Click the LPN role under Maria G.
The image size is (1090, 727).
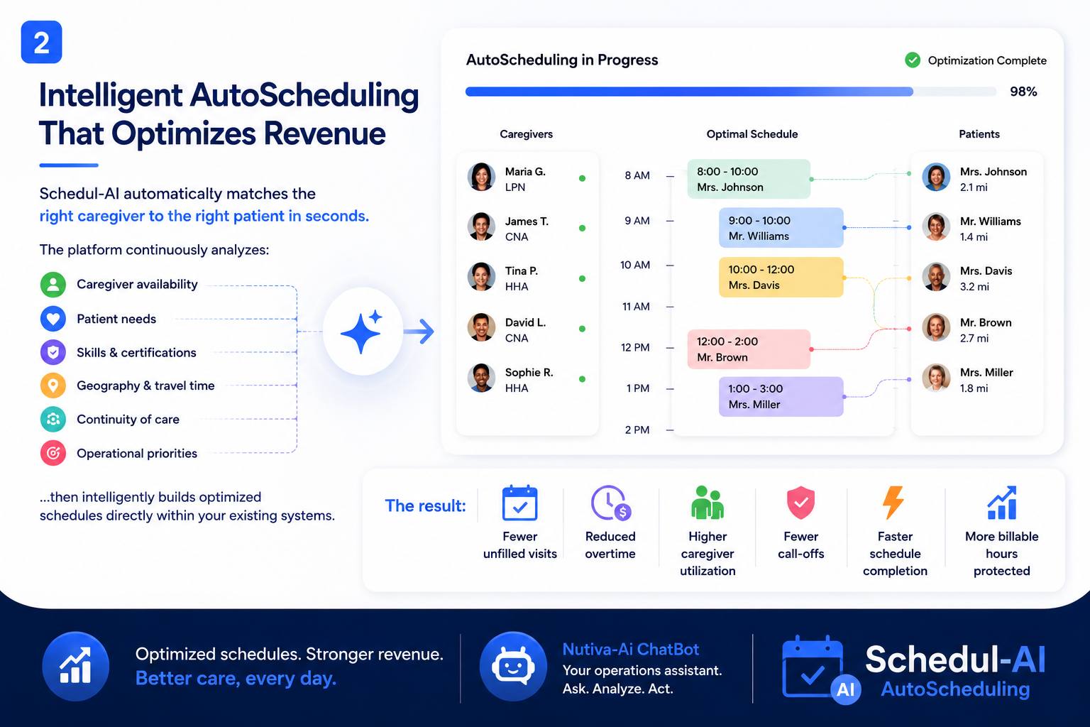(515, 187)
